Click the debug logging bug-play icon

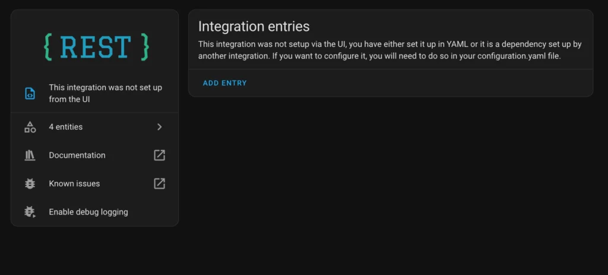(30, 212)
